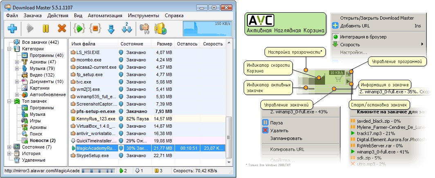Image resolution: width=435 pixels, height=178 pixels.
Task: Click the Stop all downloads braces icon
Action: pos(95,28)
